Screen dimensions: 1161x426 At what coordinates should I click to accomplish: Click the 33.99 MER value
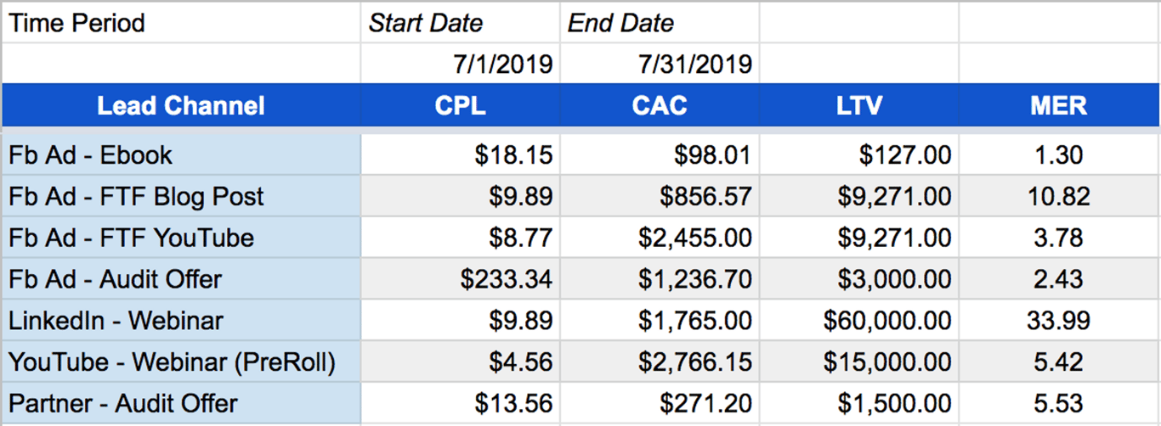pos(1059,321)
